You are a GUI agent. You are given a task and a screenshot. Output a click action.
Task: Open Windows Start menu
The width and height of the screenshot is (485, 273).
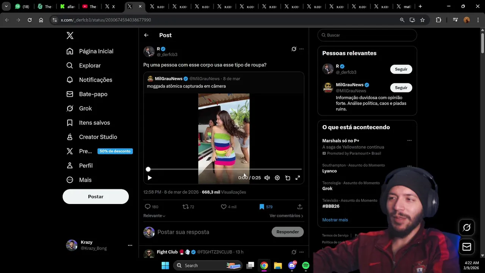coord(165,265)
